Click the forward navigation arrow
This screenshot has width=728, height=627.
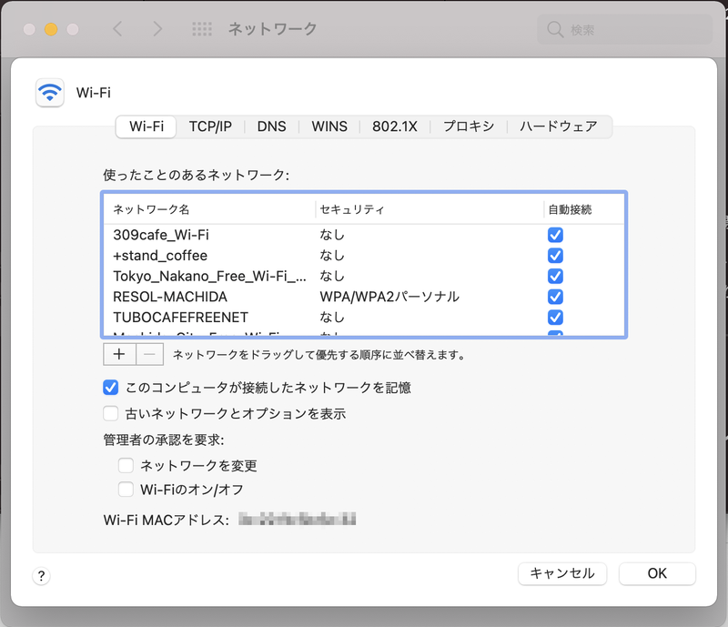click(158, 28)
